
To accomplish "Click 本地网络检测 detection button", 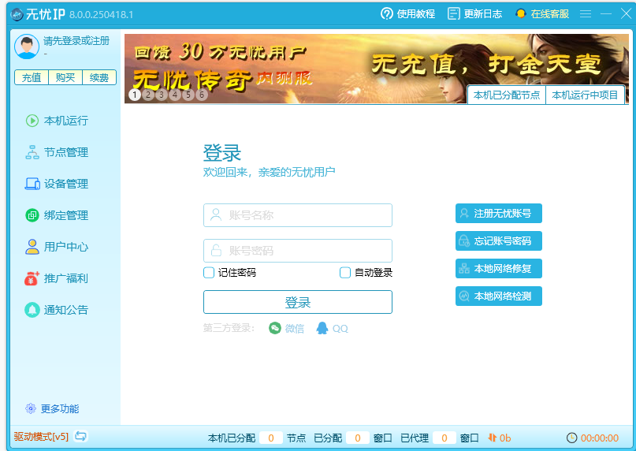I will (x=499, y=296).
